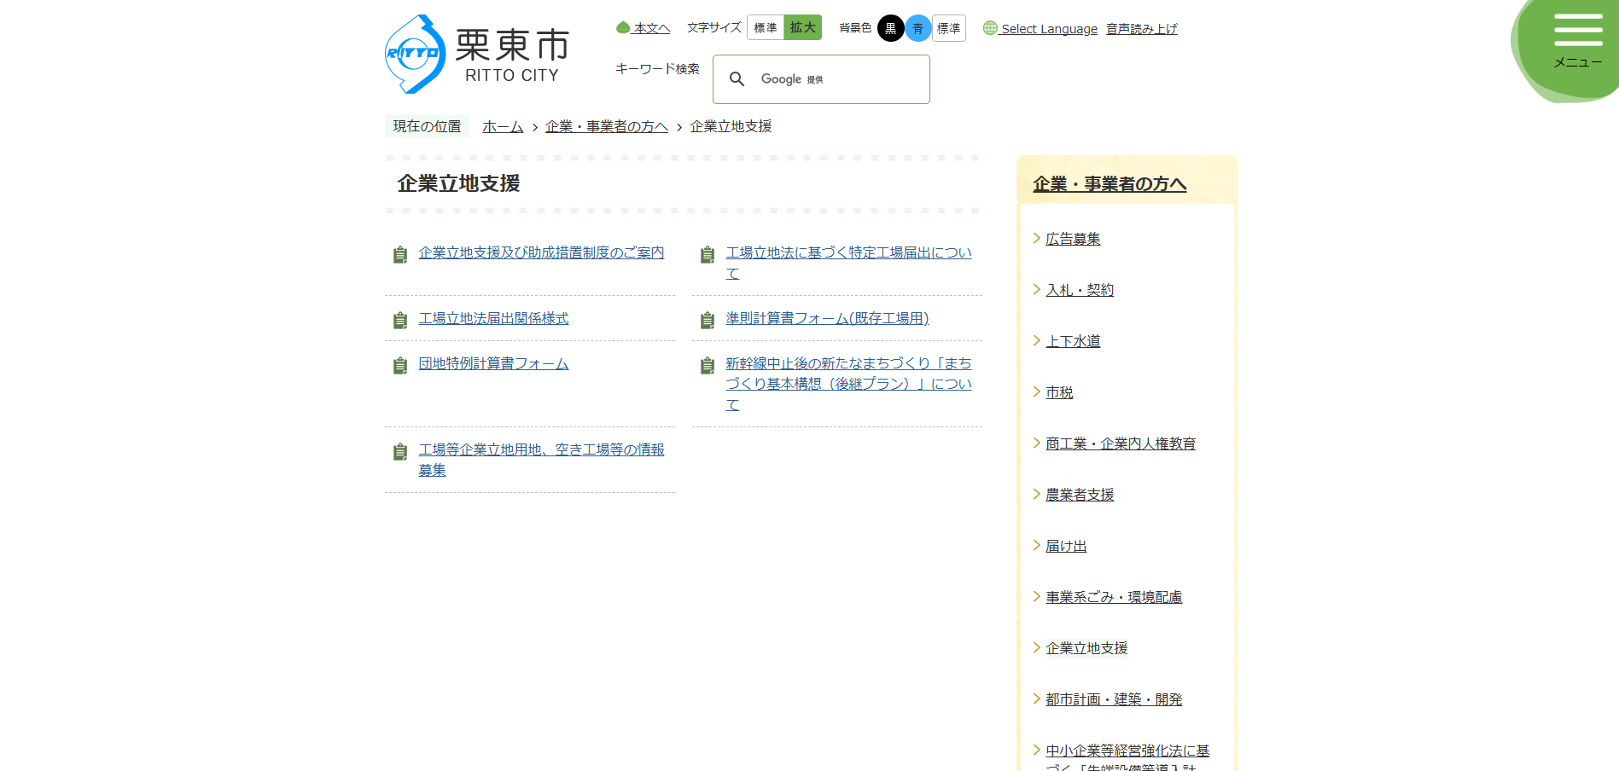Open 商工業・企業内人権教育 in sidebar
The image size is (1619, 771).
[x=1121, y=443]
